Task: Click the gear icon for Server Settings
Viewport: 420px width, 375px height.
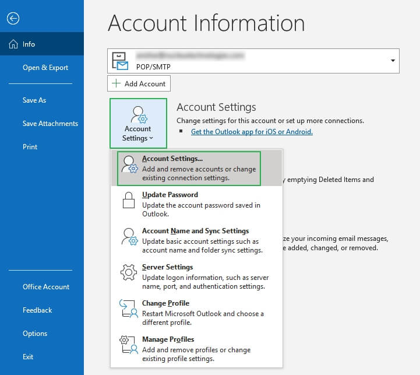Action: (x=129, y=272)
